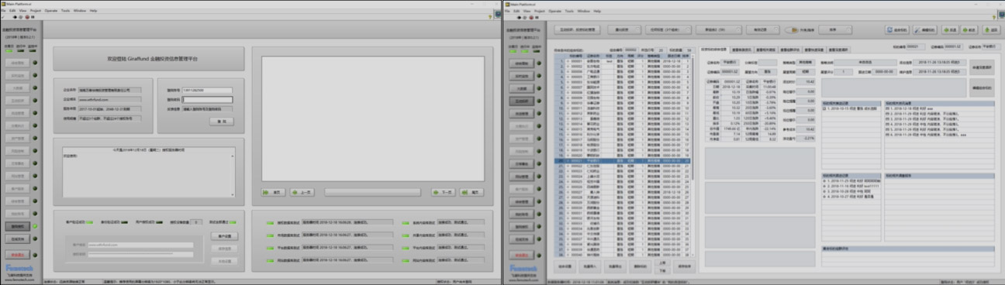
Task: Click the Pause icon in right window toolbar
Action: 537,17
